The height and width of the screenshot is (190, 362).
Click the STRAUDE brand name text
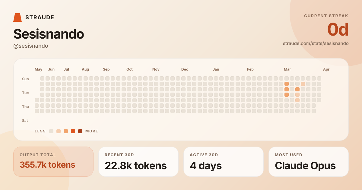point(40,17)
